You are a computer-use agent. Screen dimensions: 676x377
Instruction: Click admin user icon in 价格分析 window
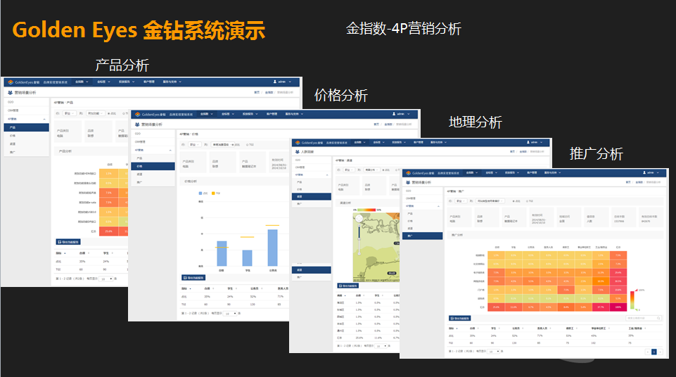click(394, 114)
